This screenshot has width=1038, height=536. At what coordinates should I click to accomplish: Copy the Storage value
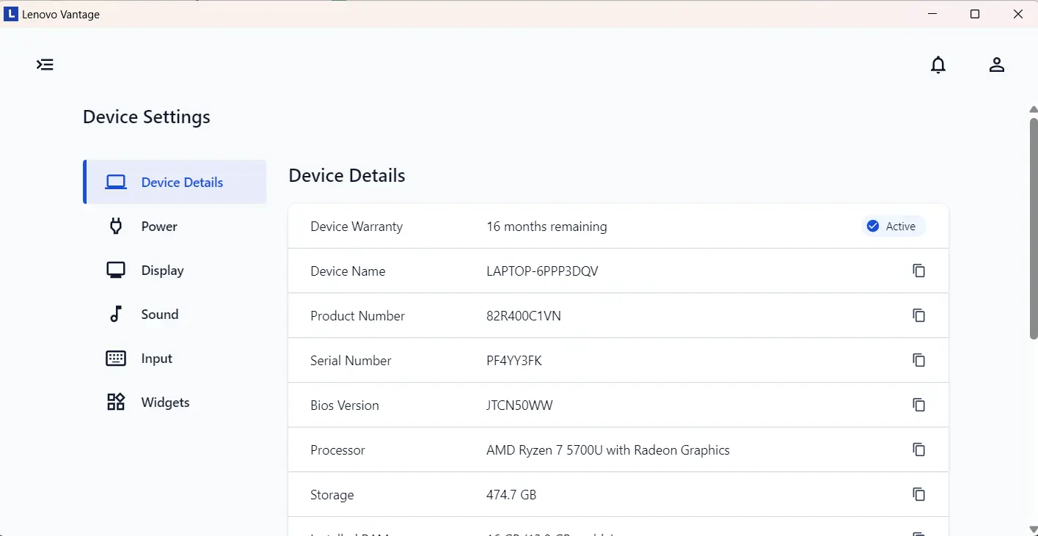click(x=918, y=494)
